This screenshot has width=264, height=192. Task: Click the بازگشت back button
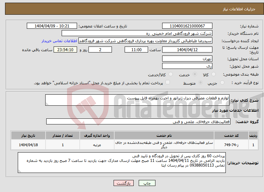124,183
